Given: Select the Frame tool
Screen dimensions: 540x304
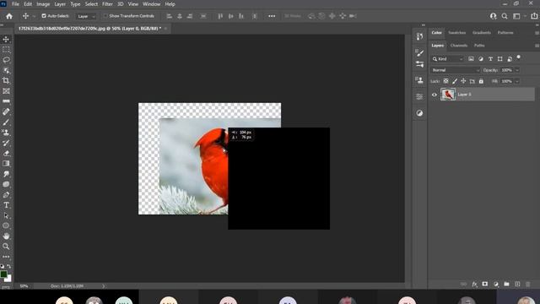Looking at the screenshot, I should pyautogui.click(x=6, y=91).
